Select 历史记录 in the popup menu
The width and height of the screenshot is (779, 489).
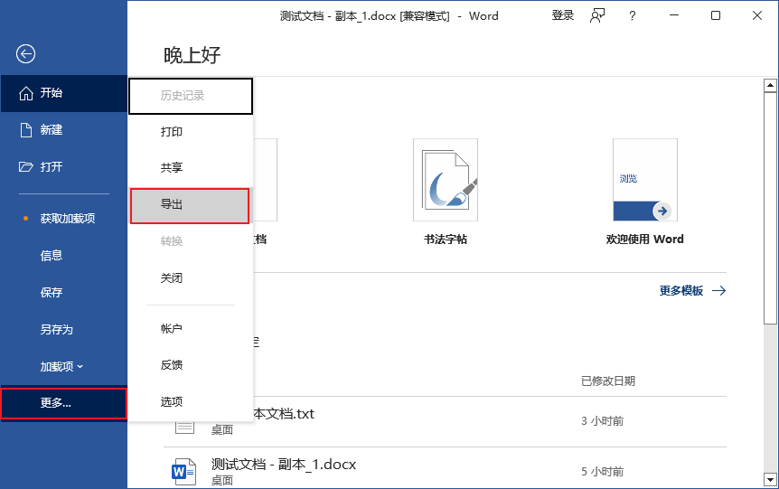191,96
